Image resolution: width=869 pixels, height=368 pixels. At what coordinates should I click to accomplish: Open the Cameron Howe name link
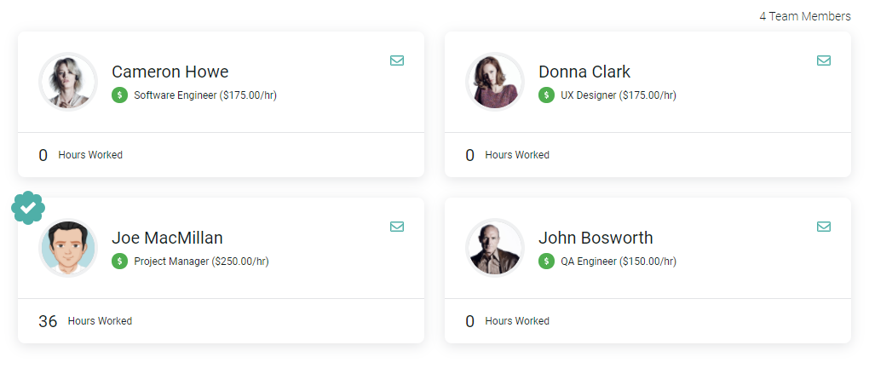click(170, 72)
